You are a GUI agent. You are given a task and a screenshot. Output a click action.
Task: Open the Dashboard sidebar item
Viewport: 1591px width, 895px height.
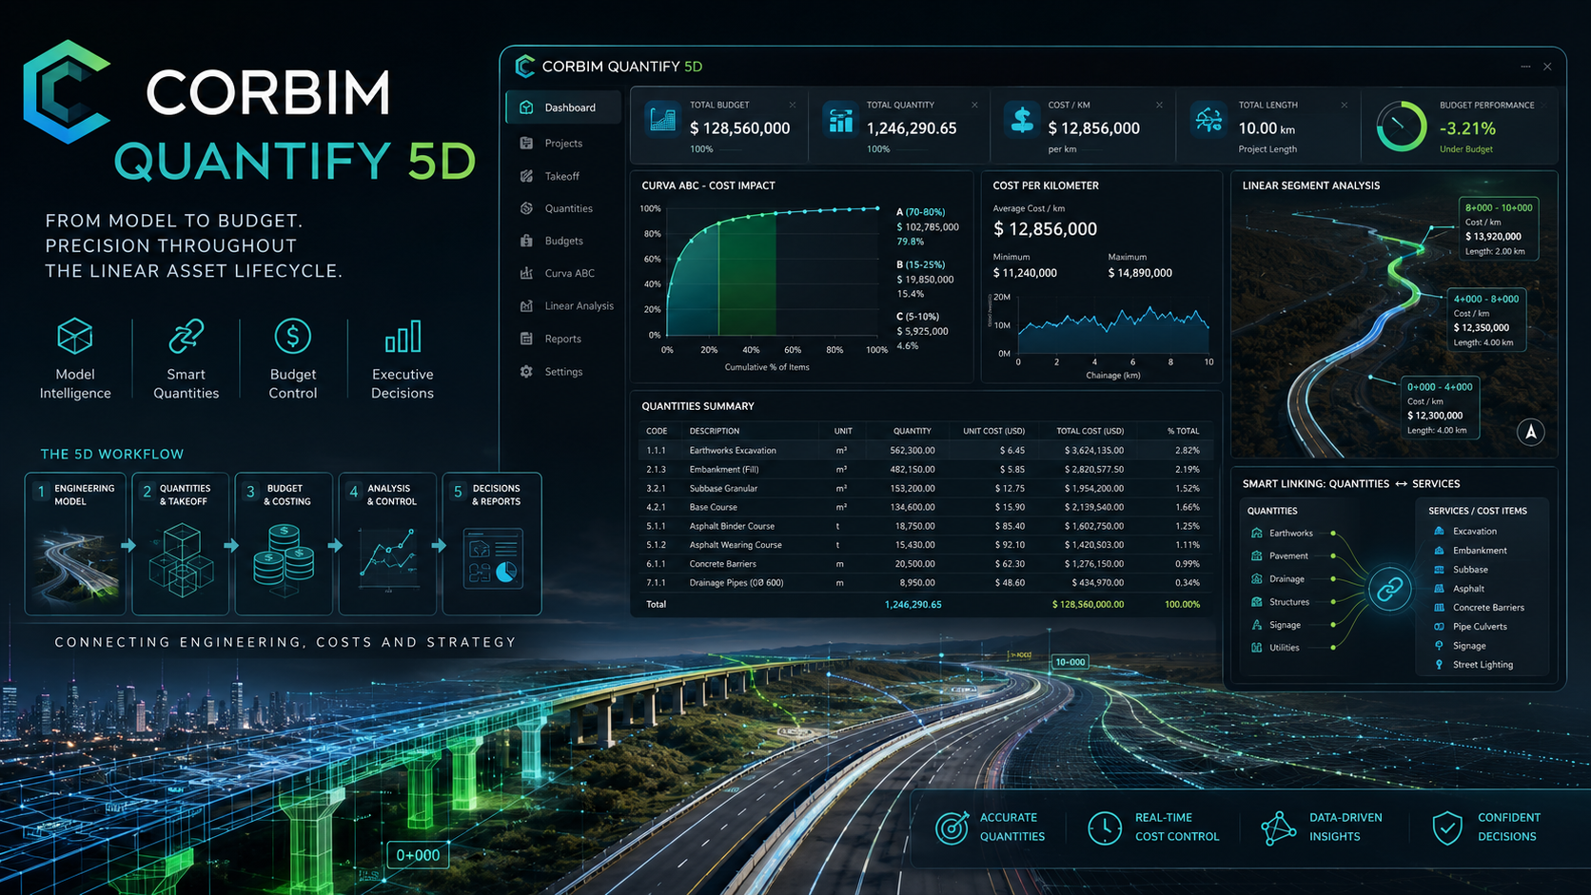tap(563, 107)
